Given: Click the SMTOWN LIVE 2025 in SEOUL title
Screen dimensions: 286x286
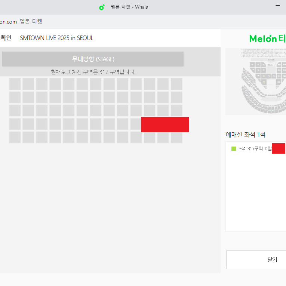Looking at the screenshot, I should coord(56,38).
